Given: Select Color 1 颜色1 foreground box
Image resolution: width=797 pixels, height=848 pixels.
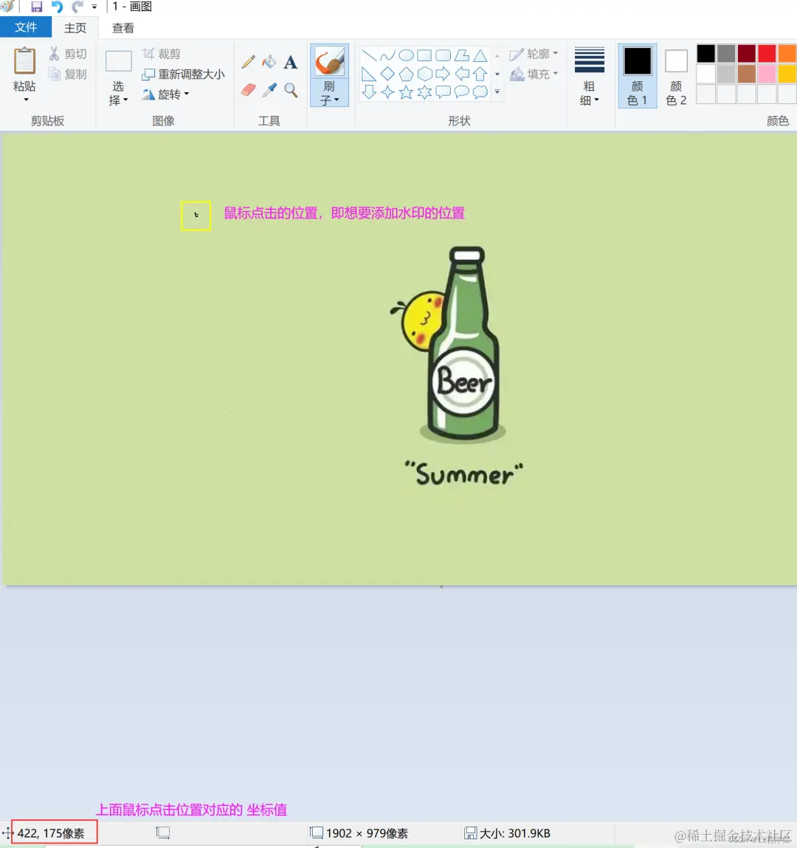Looking at the screenshot, I should pos(638,76).
